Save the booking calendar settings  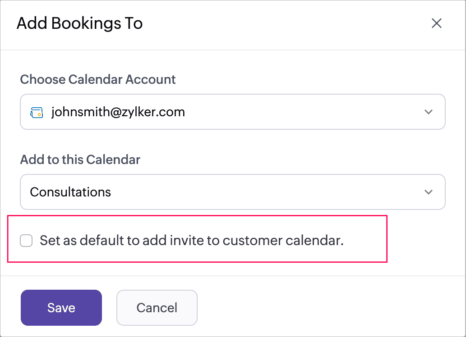pyautogui.click(x=61, y=308)
